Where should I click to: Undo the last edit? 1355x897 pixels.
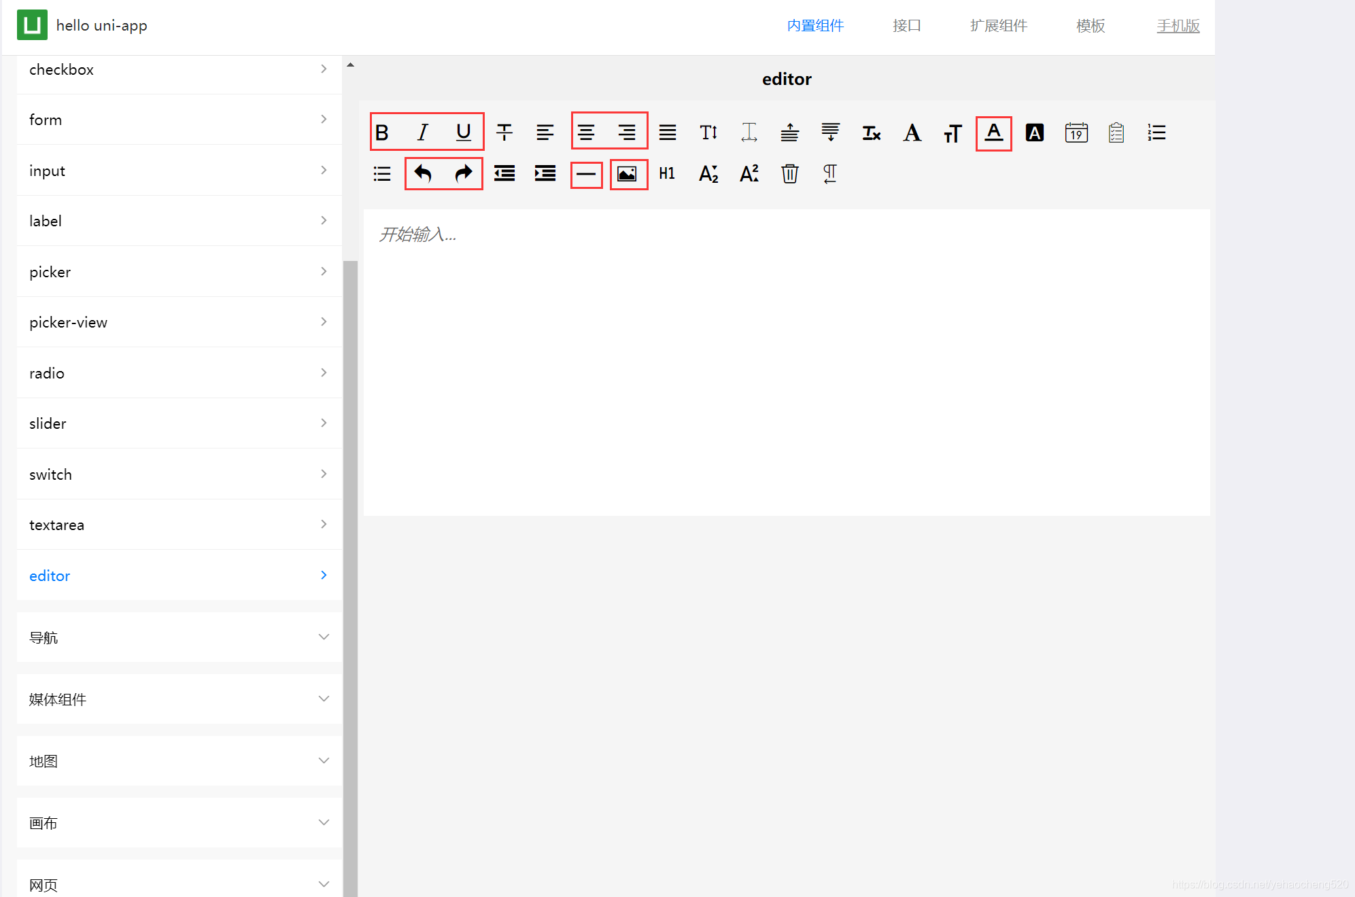tap(423, 174)
